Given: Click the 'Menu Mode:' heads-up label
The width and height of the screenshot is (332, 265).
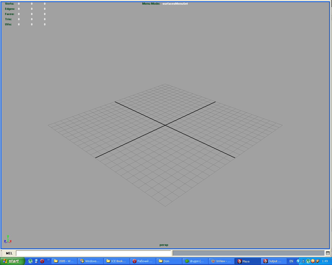Looking at the screenshot, I should pyautogui.click(x=151, y=4).
